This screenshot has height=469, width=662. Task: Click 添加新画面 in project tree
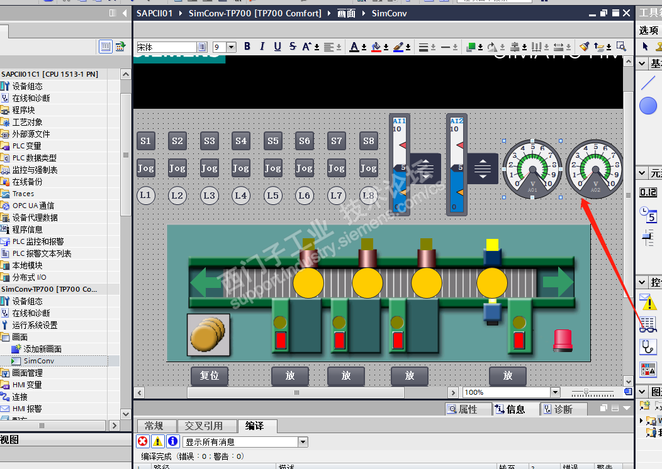42,349
